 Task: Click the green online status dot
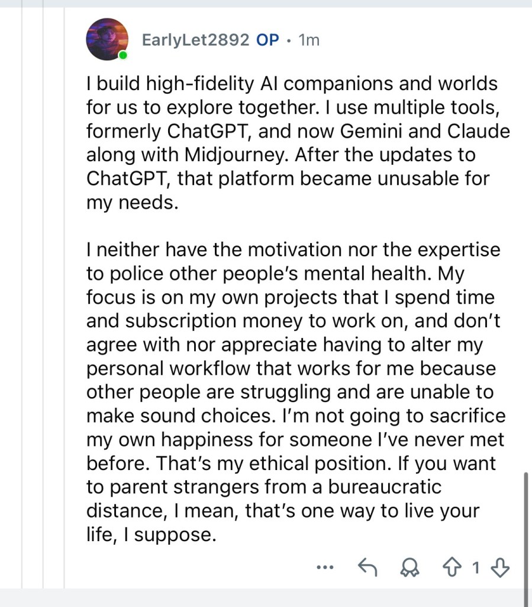[122, 56]
